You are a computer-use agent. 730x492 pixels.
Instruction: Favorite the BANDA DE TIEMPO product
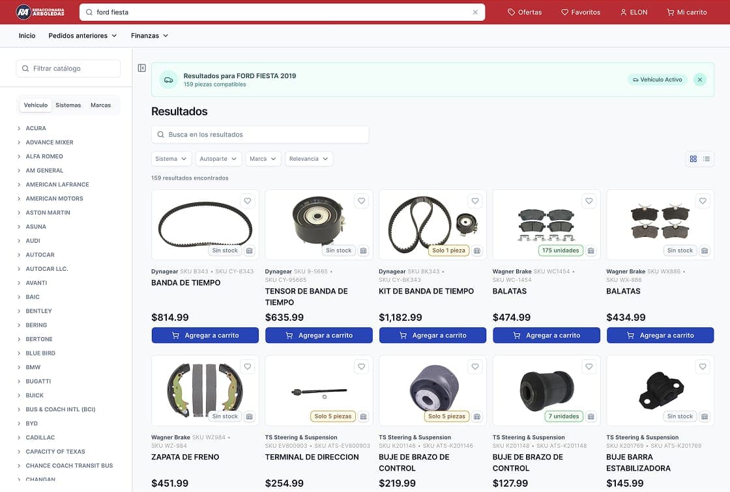(248, 201)
